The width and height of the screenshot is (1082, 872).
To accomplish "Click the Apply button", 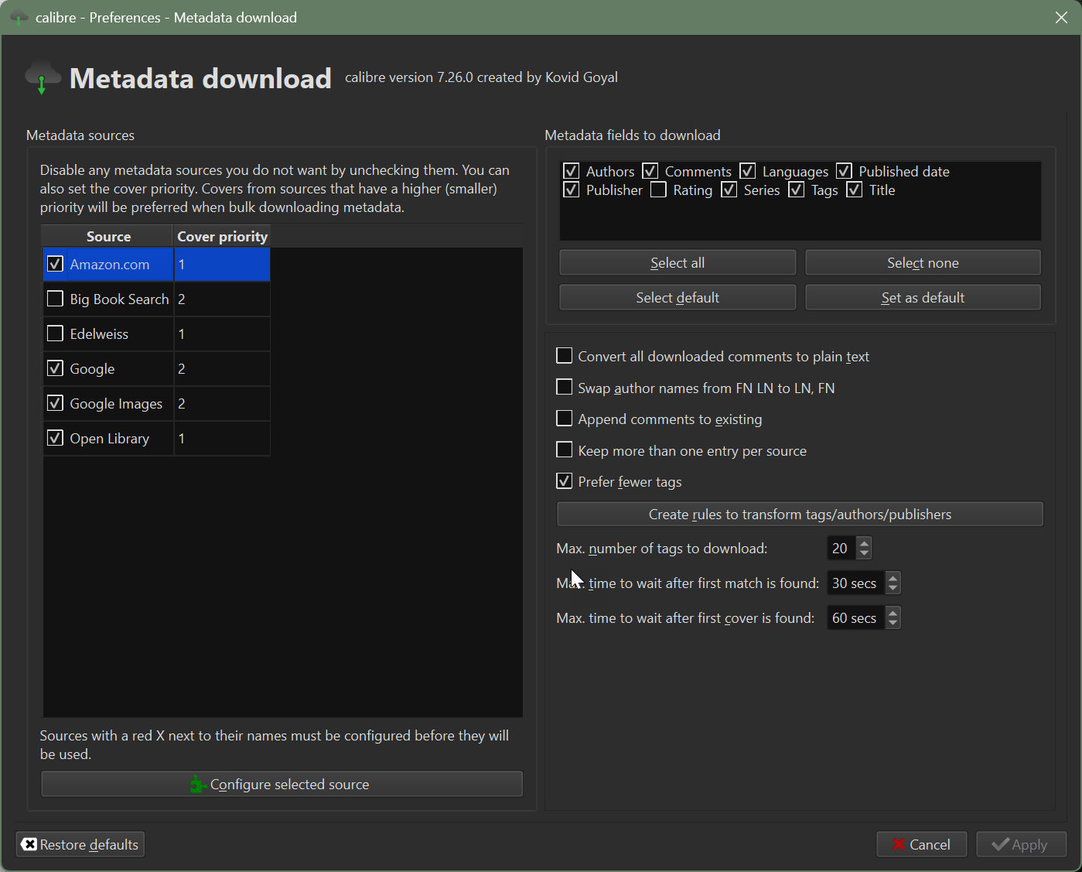I will tap(1021, 844).
